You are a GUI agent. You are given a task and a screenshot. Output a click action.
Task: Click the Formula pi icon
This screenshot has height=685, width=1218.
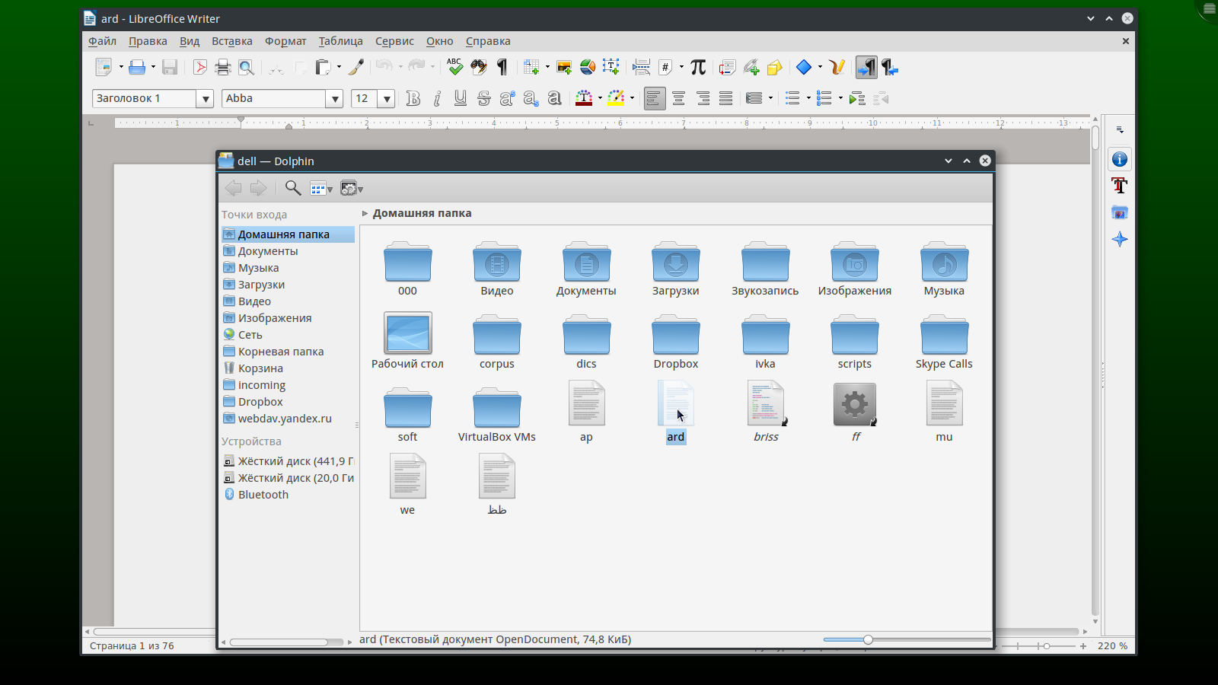(698, 68)
